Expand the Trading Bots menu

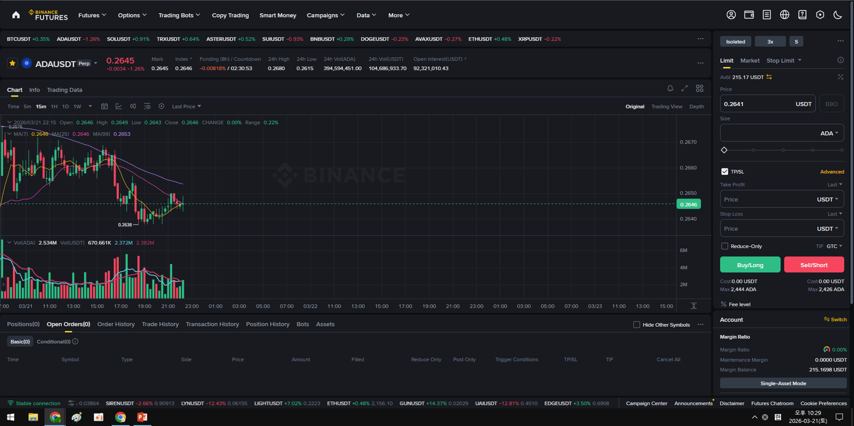coord(179,15)
